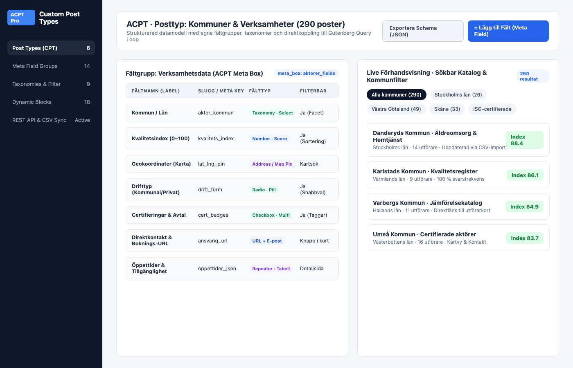Image resolution: width=573 pixels, height=368 pixels.
Task: Click the ACPT Pro logo badge
Action: (21, 18)
